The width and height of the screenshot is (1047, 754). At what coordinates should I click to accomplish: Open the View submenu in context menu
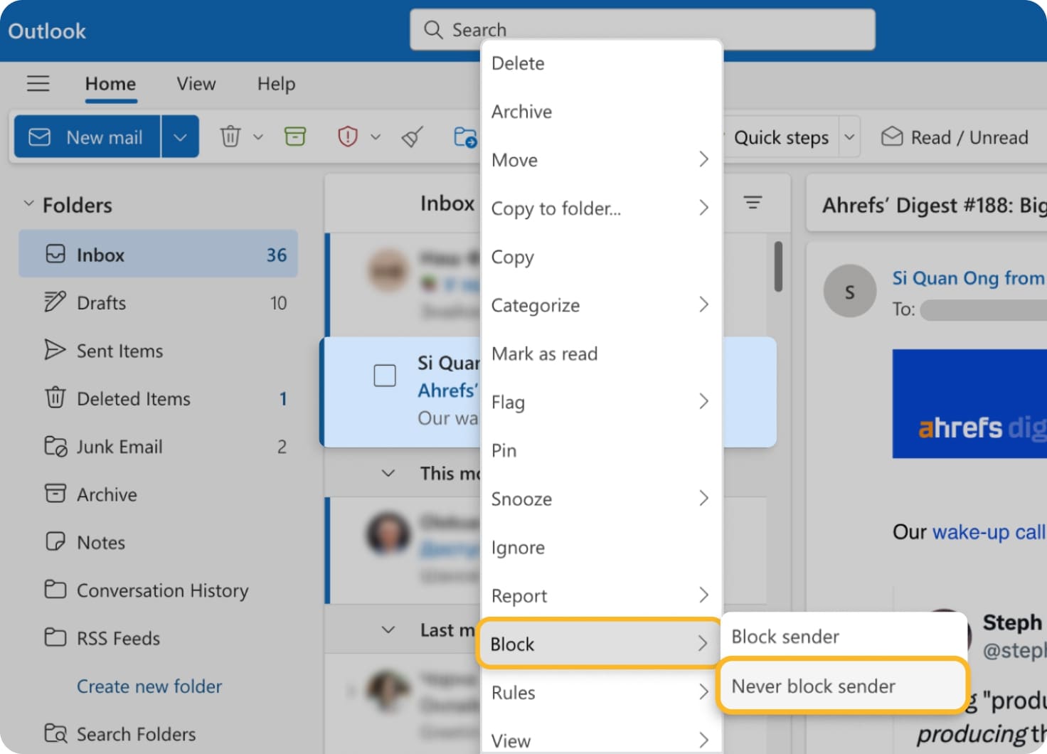tap(602, 740)
